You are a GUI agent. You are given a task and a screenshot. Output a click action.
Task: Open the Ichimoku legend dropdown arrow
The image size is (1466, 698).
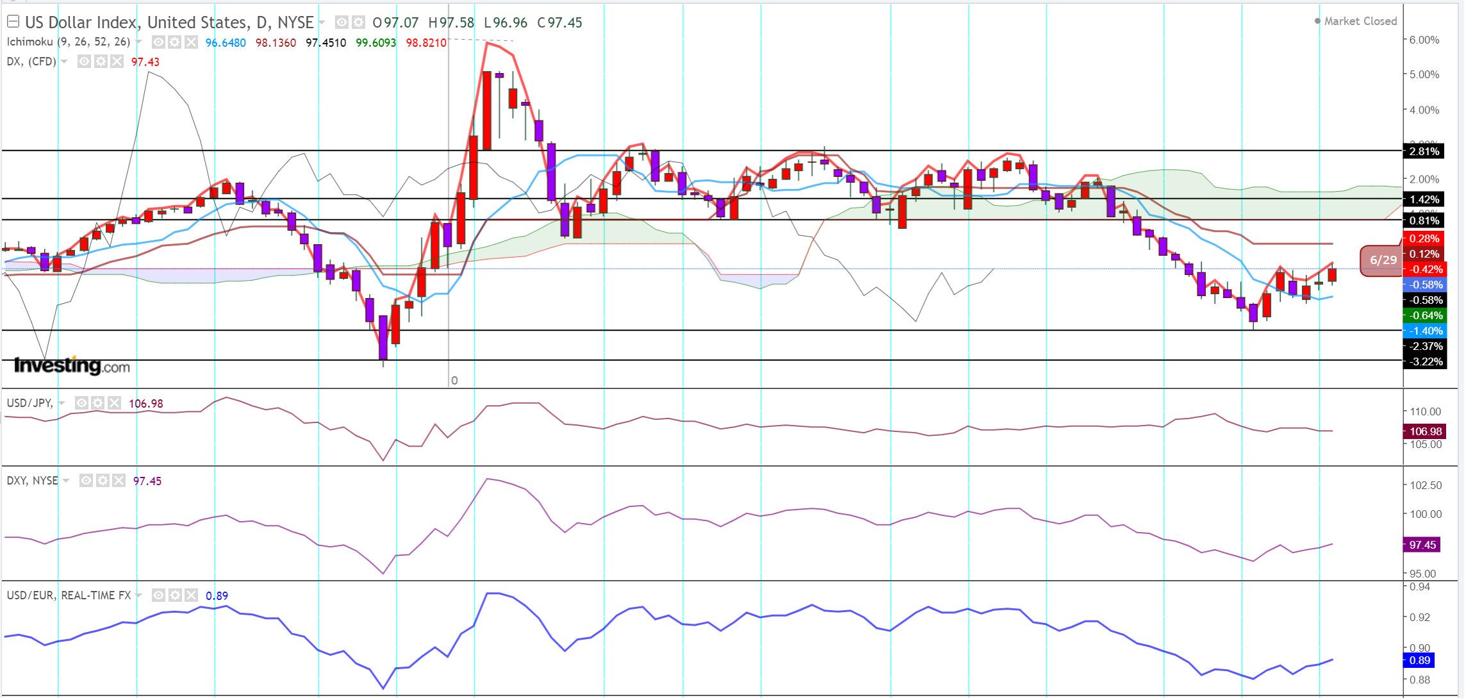(x=138, y=42)
